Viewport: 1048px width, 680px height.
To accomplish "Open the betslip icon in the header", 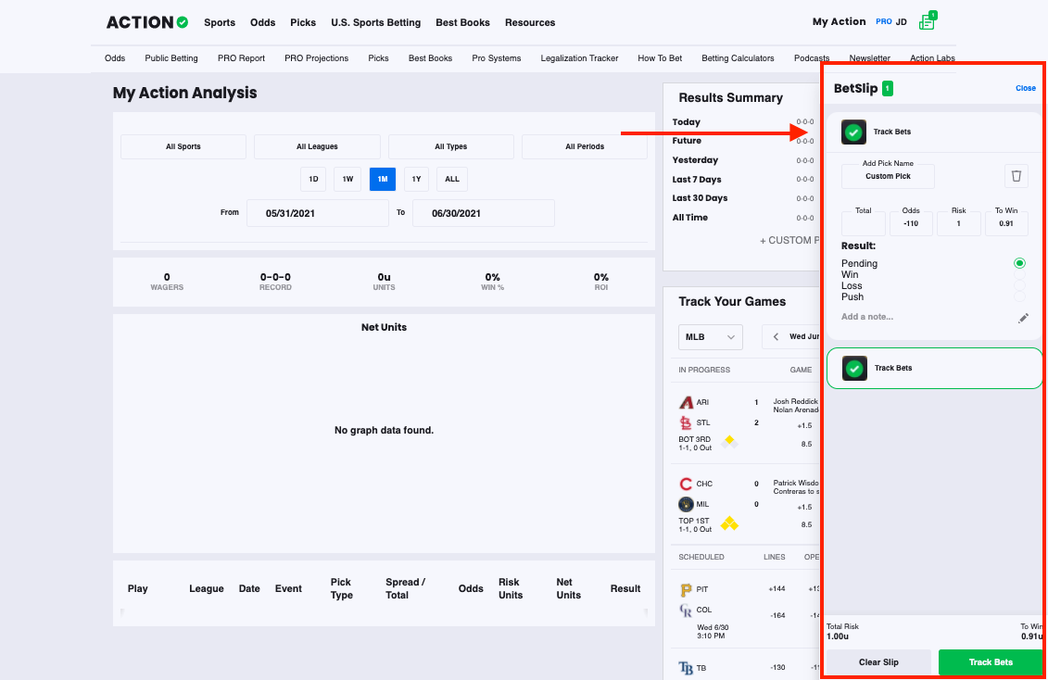I will 927,21.
